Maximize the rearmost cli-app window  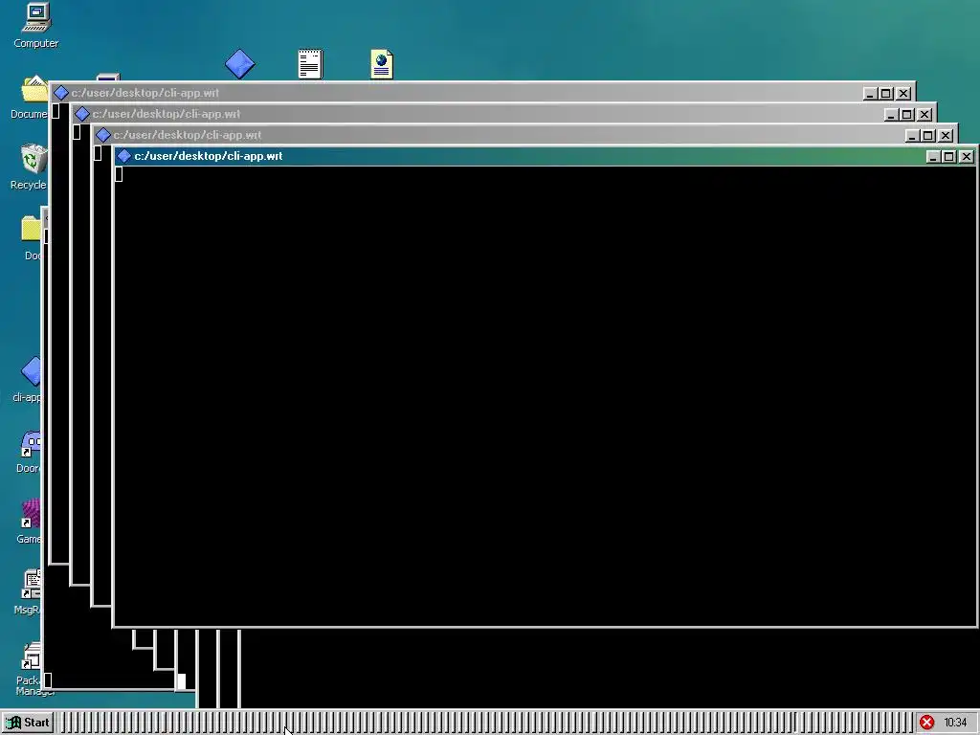coord(885,94)
